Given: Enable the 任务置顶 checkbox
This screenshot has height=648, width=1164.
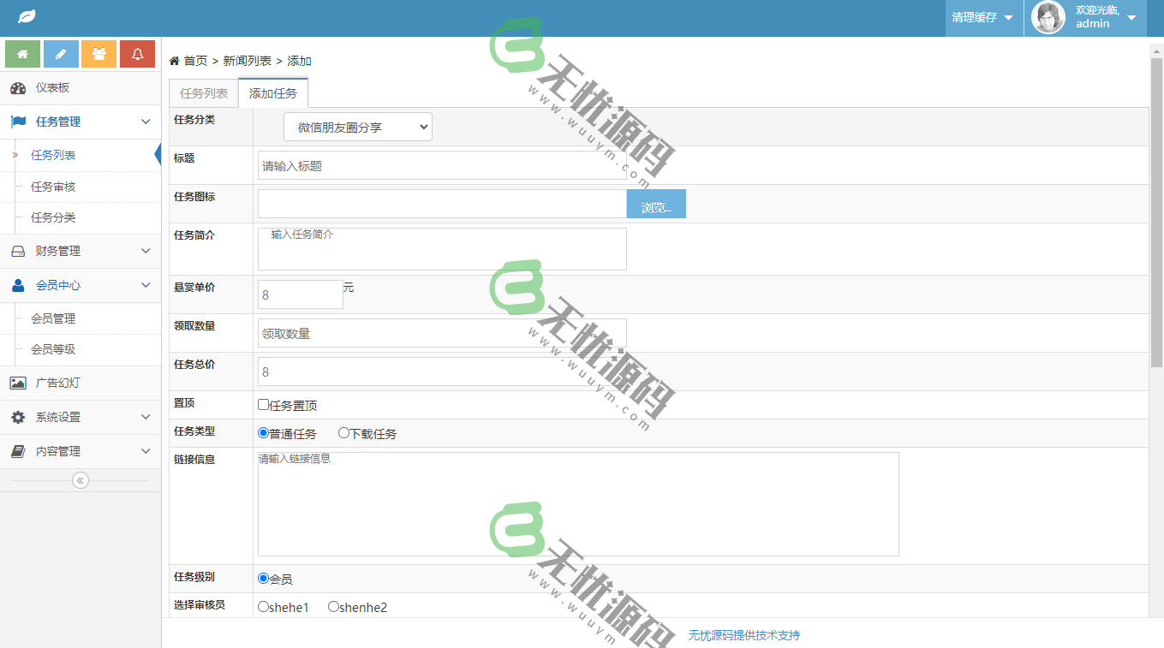Looking at the screenshot, I should [x=264, y=403].
